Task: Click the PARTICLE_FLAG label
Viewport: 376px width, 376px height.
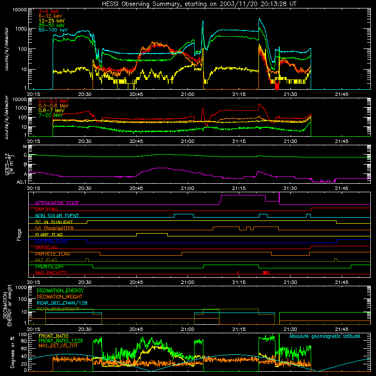Action: (53, 254)
